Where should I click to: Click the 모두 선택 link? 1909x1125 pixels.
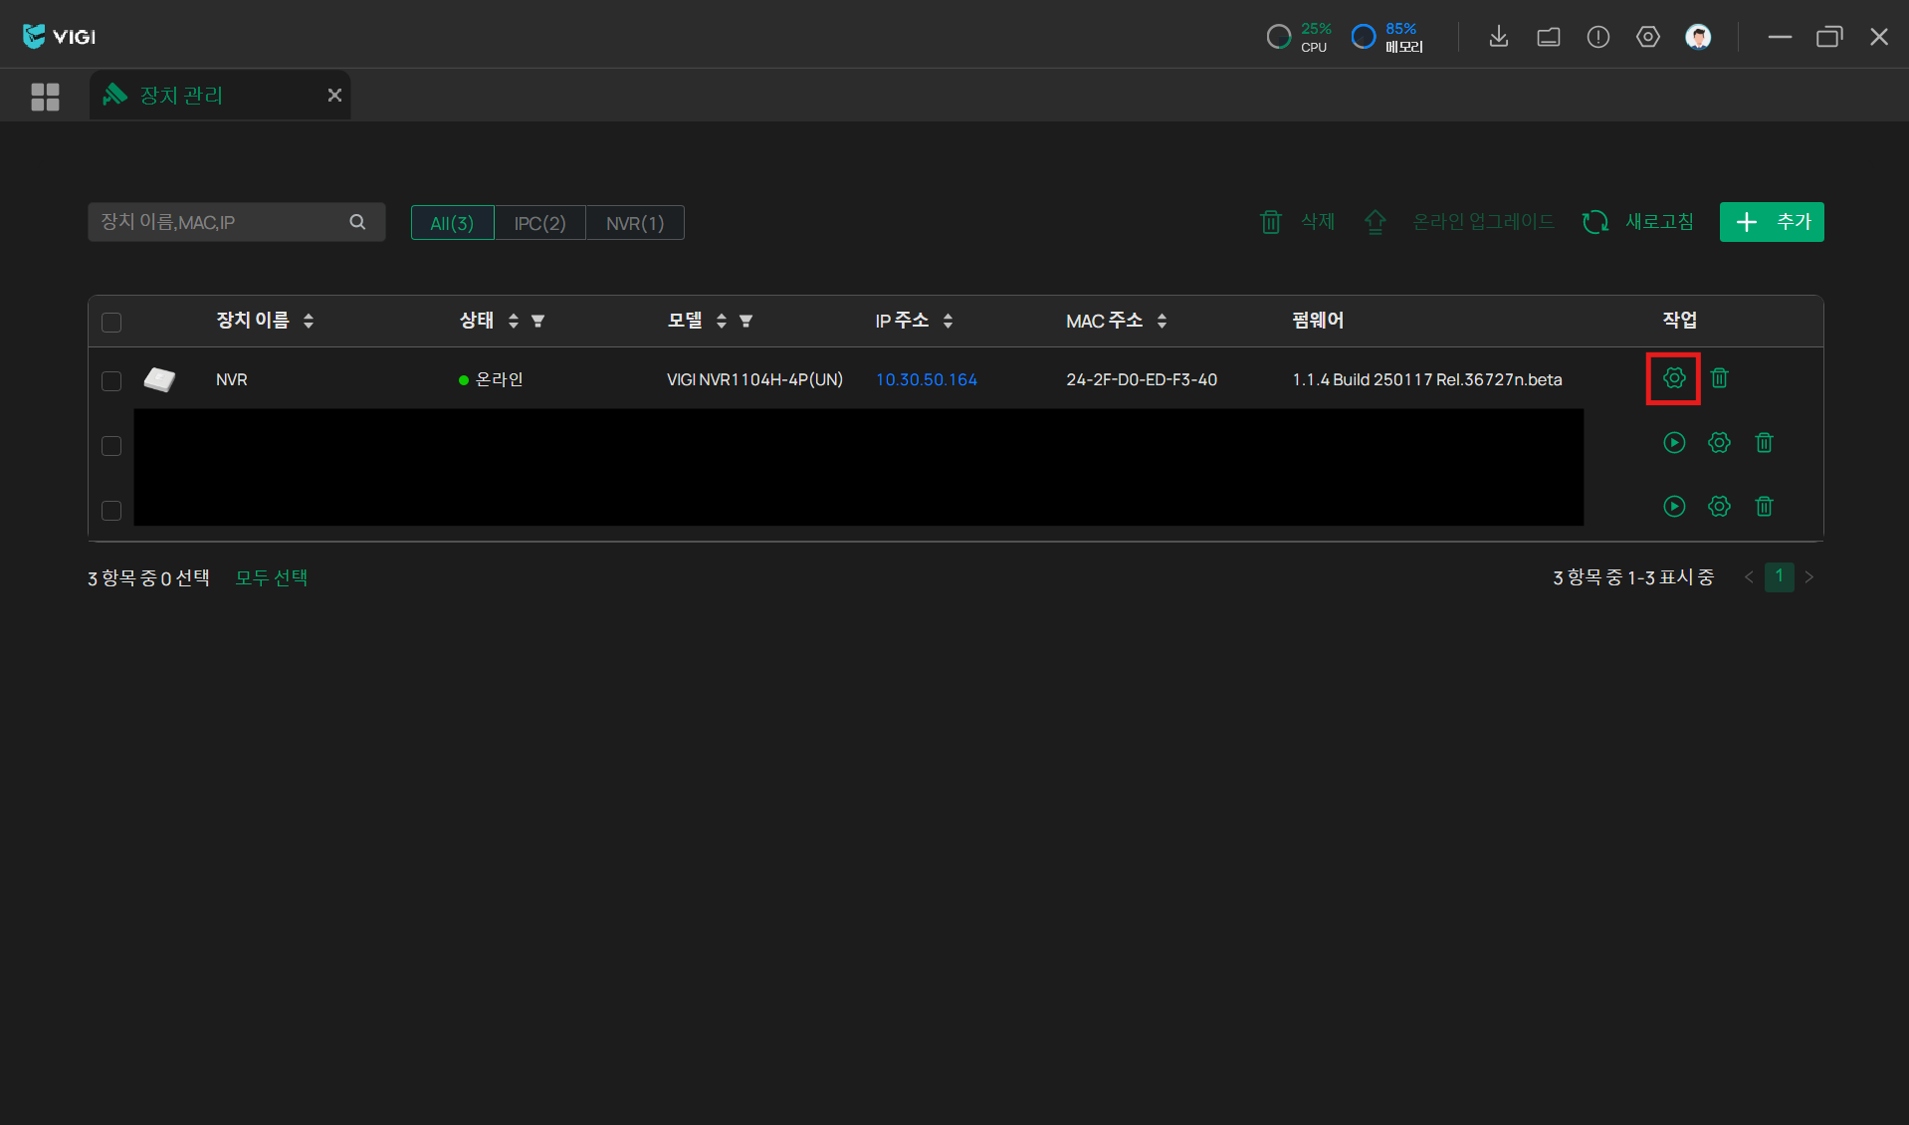coord(272,577)
